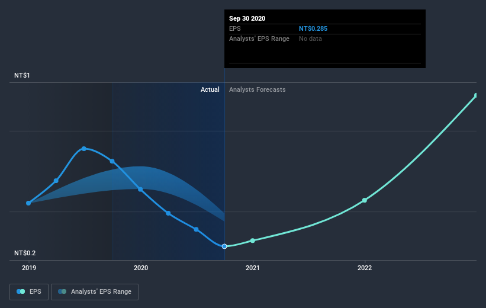Click the 'Analysts' EPS Range' row label in tooltip
The height and width of the screenshot is (308, 486).
point(259,38)
